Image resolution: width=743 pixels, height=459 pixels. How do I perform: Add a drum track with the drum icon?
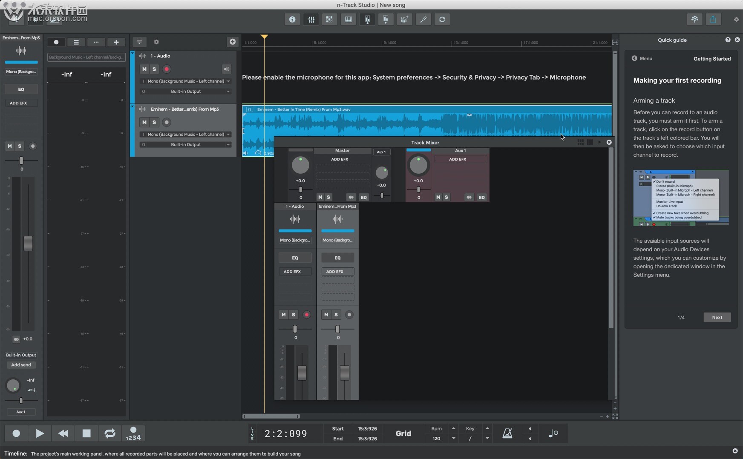click(404, 19)
